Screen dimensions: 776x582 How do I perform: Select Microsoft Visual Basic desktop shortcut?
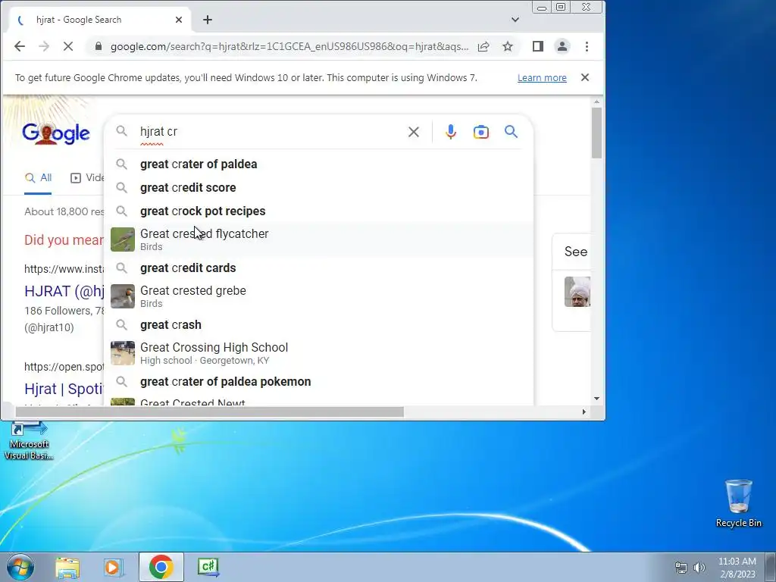pos(29,441)
